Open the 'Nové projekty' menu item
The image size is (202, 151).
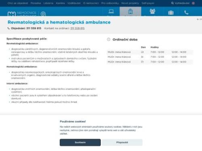pyautogui.click(x=130, y=3)
